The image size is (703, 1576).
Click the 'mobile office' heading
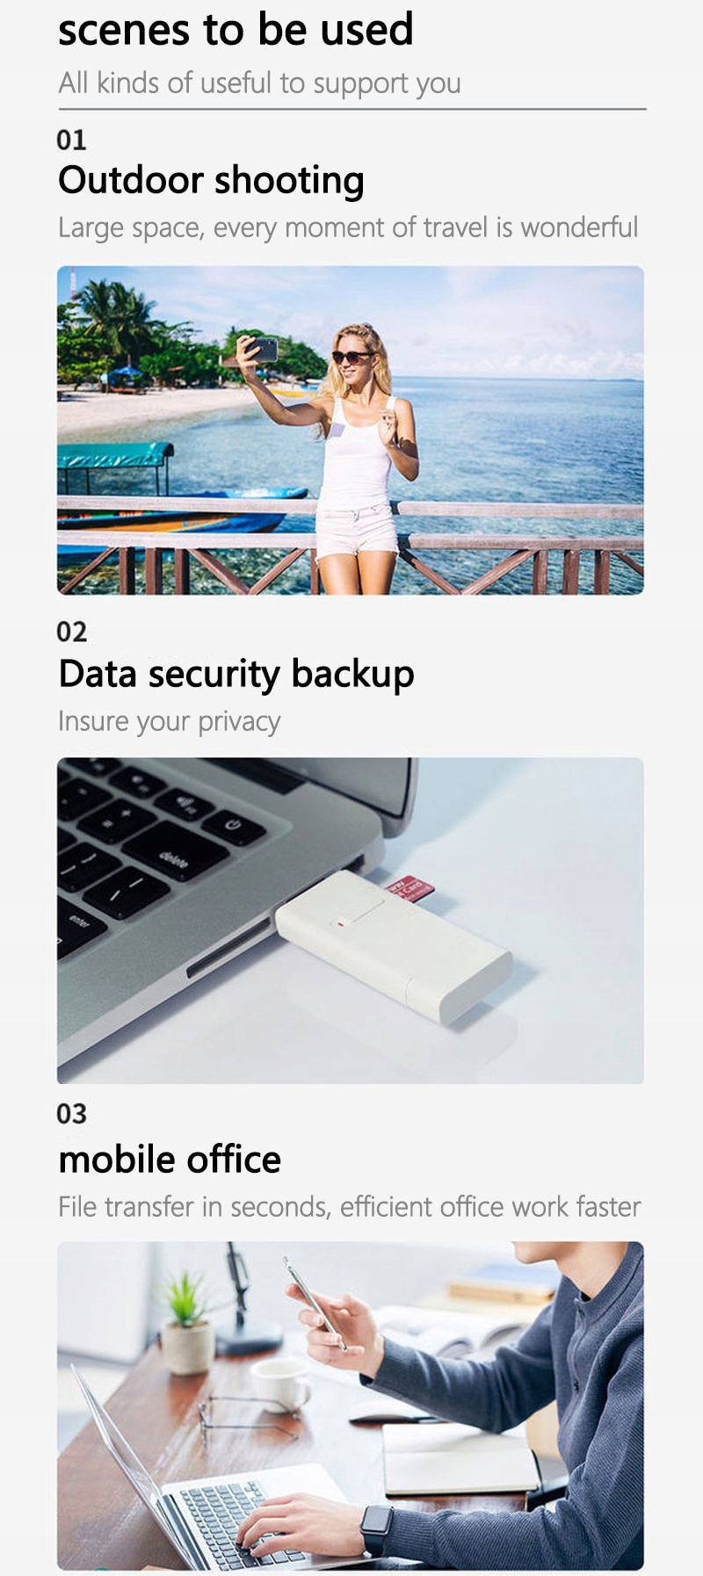click(x=170, y=1160)
